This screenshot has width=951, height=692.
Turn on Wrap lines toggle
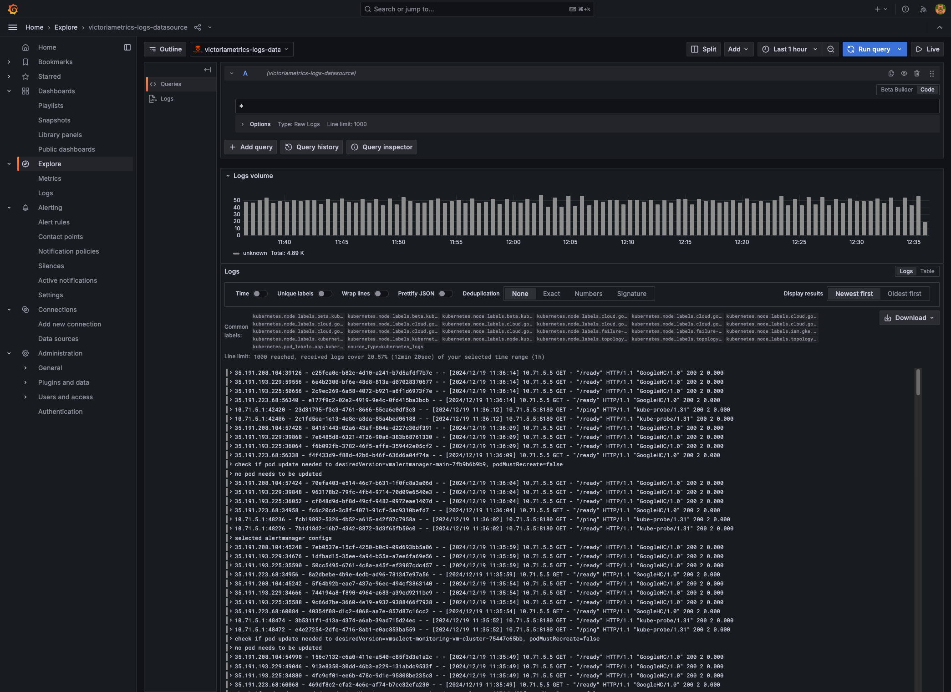click(x=381, y=294)
